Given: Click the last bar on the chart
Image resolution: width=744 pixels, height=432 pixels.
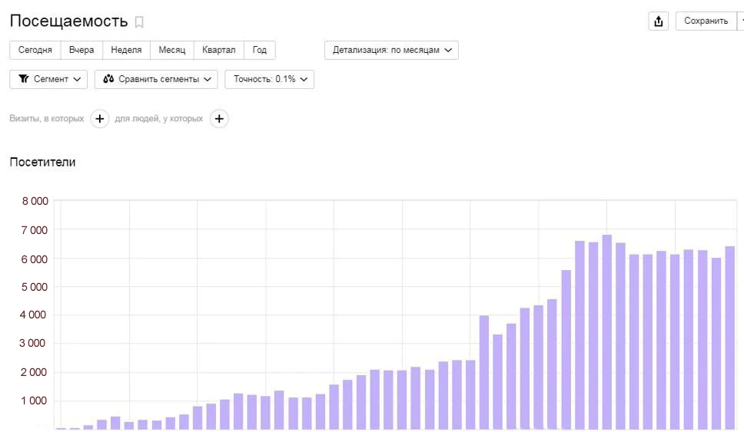Looking at the screenshot, I should tap(729, 338).
